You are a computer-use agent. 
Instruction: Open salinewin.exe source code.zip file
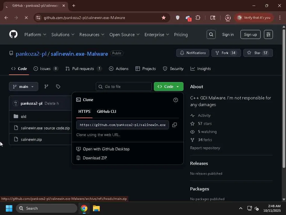[x=45, y=128]
